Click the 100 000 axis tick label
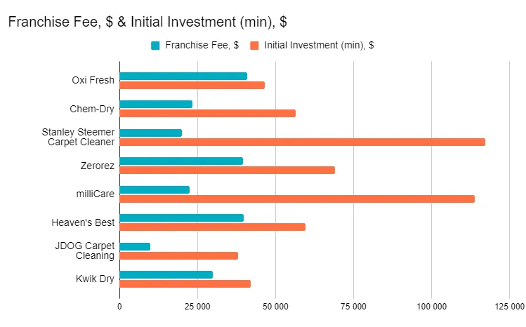Viewport: 526px width, 327px height. 432,307
